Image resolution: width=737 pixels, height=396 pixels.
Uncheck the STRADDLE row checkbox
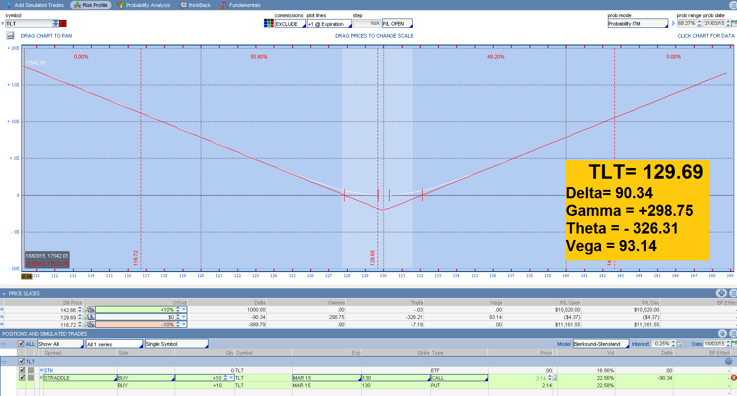point(22,378)
